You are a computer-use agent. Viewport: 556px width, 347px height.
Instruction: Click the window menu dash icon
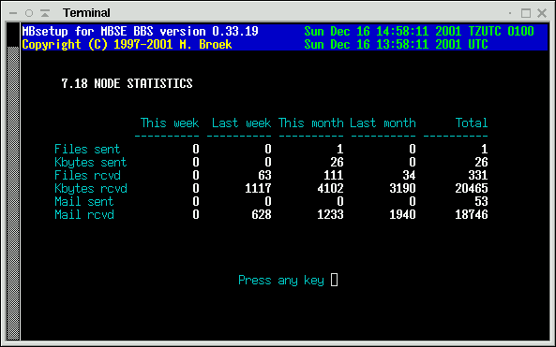[13, 13]
